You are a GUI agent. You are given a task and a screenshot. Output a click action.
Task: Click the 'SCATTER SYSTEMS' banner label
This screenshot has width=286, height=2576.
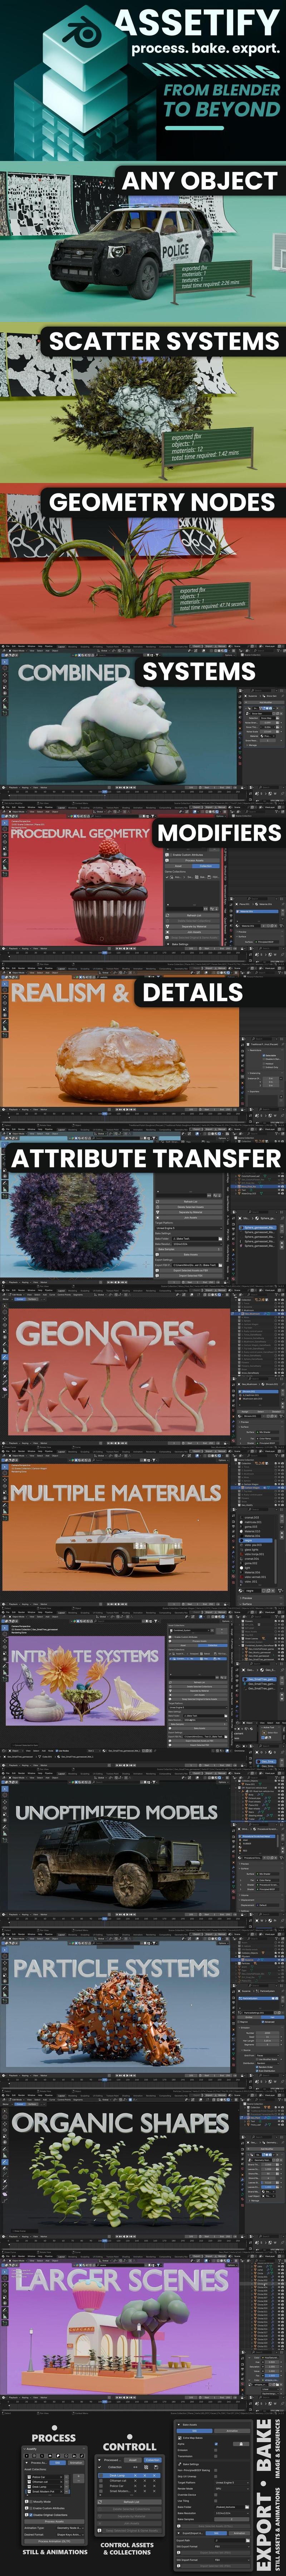coord(164,341)
